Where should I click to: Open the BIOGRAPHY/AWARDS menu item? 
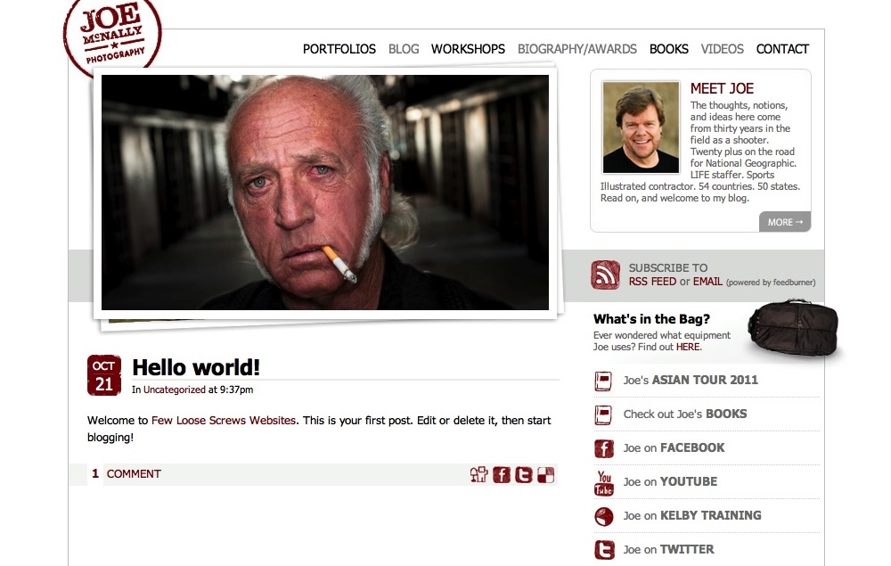coord(576,49)
